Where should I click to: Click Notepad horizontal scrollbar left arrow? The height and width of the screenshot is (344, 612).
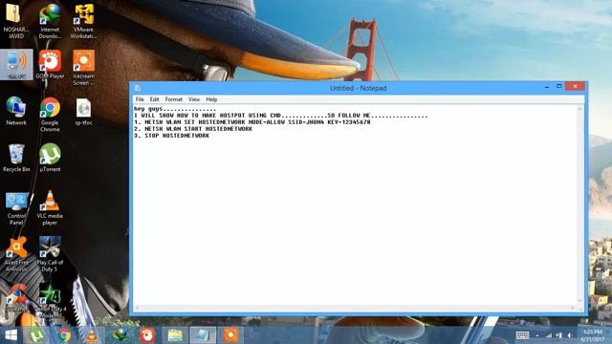pos(137,308)
